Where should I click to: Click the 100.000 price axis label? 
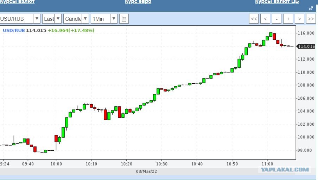pos(306,137)
